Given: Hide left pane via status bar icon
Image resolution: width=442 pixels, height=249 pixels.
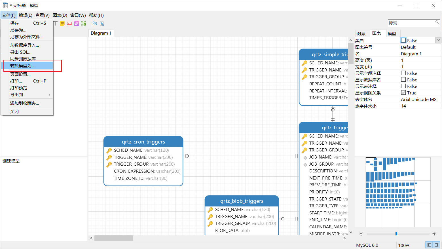Looking at the screenshot, I should (x=429, y=245).
